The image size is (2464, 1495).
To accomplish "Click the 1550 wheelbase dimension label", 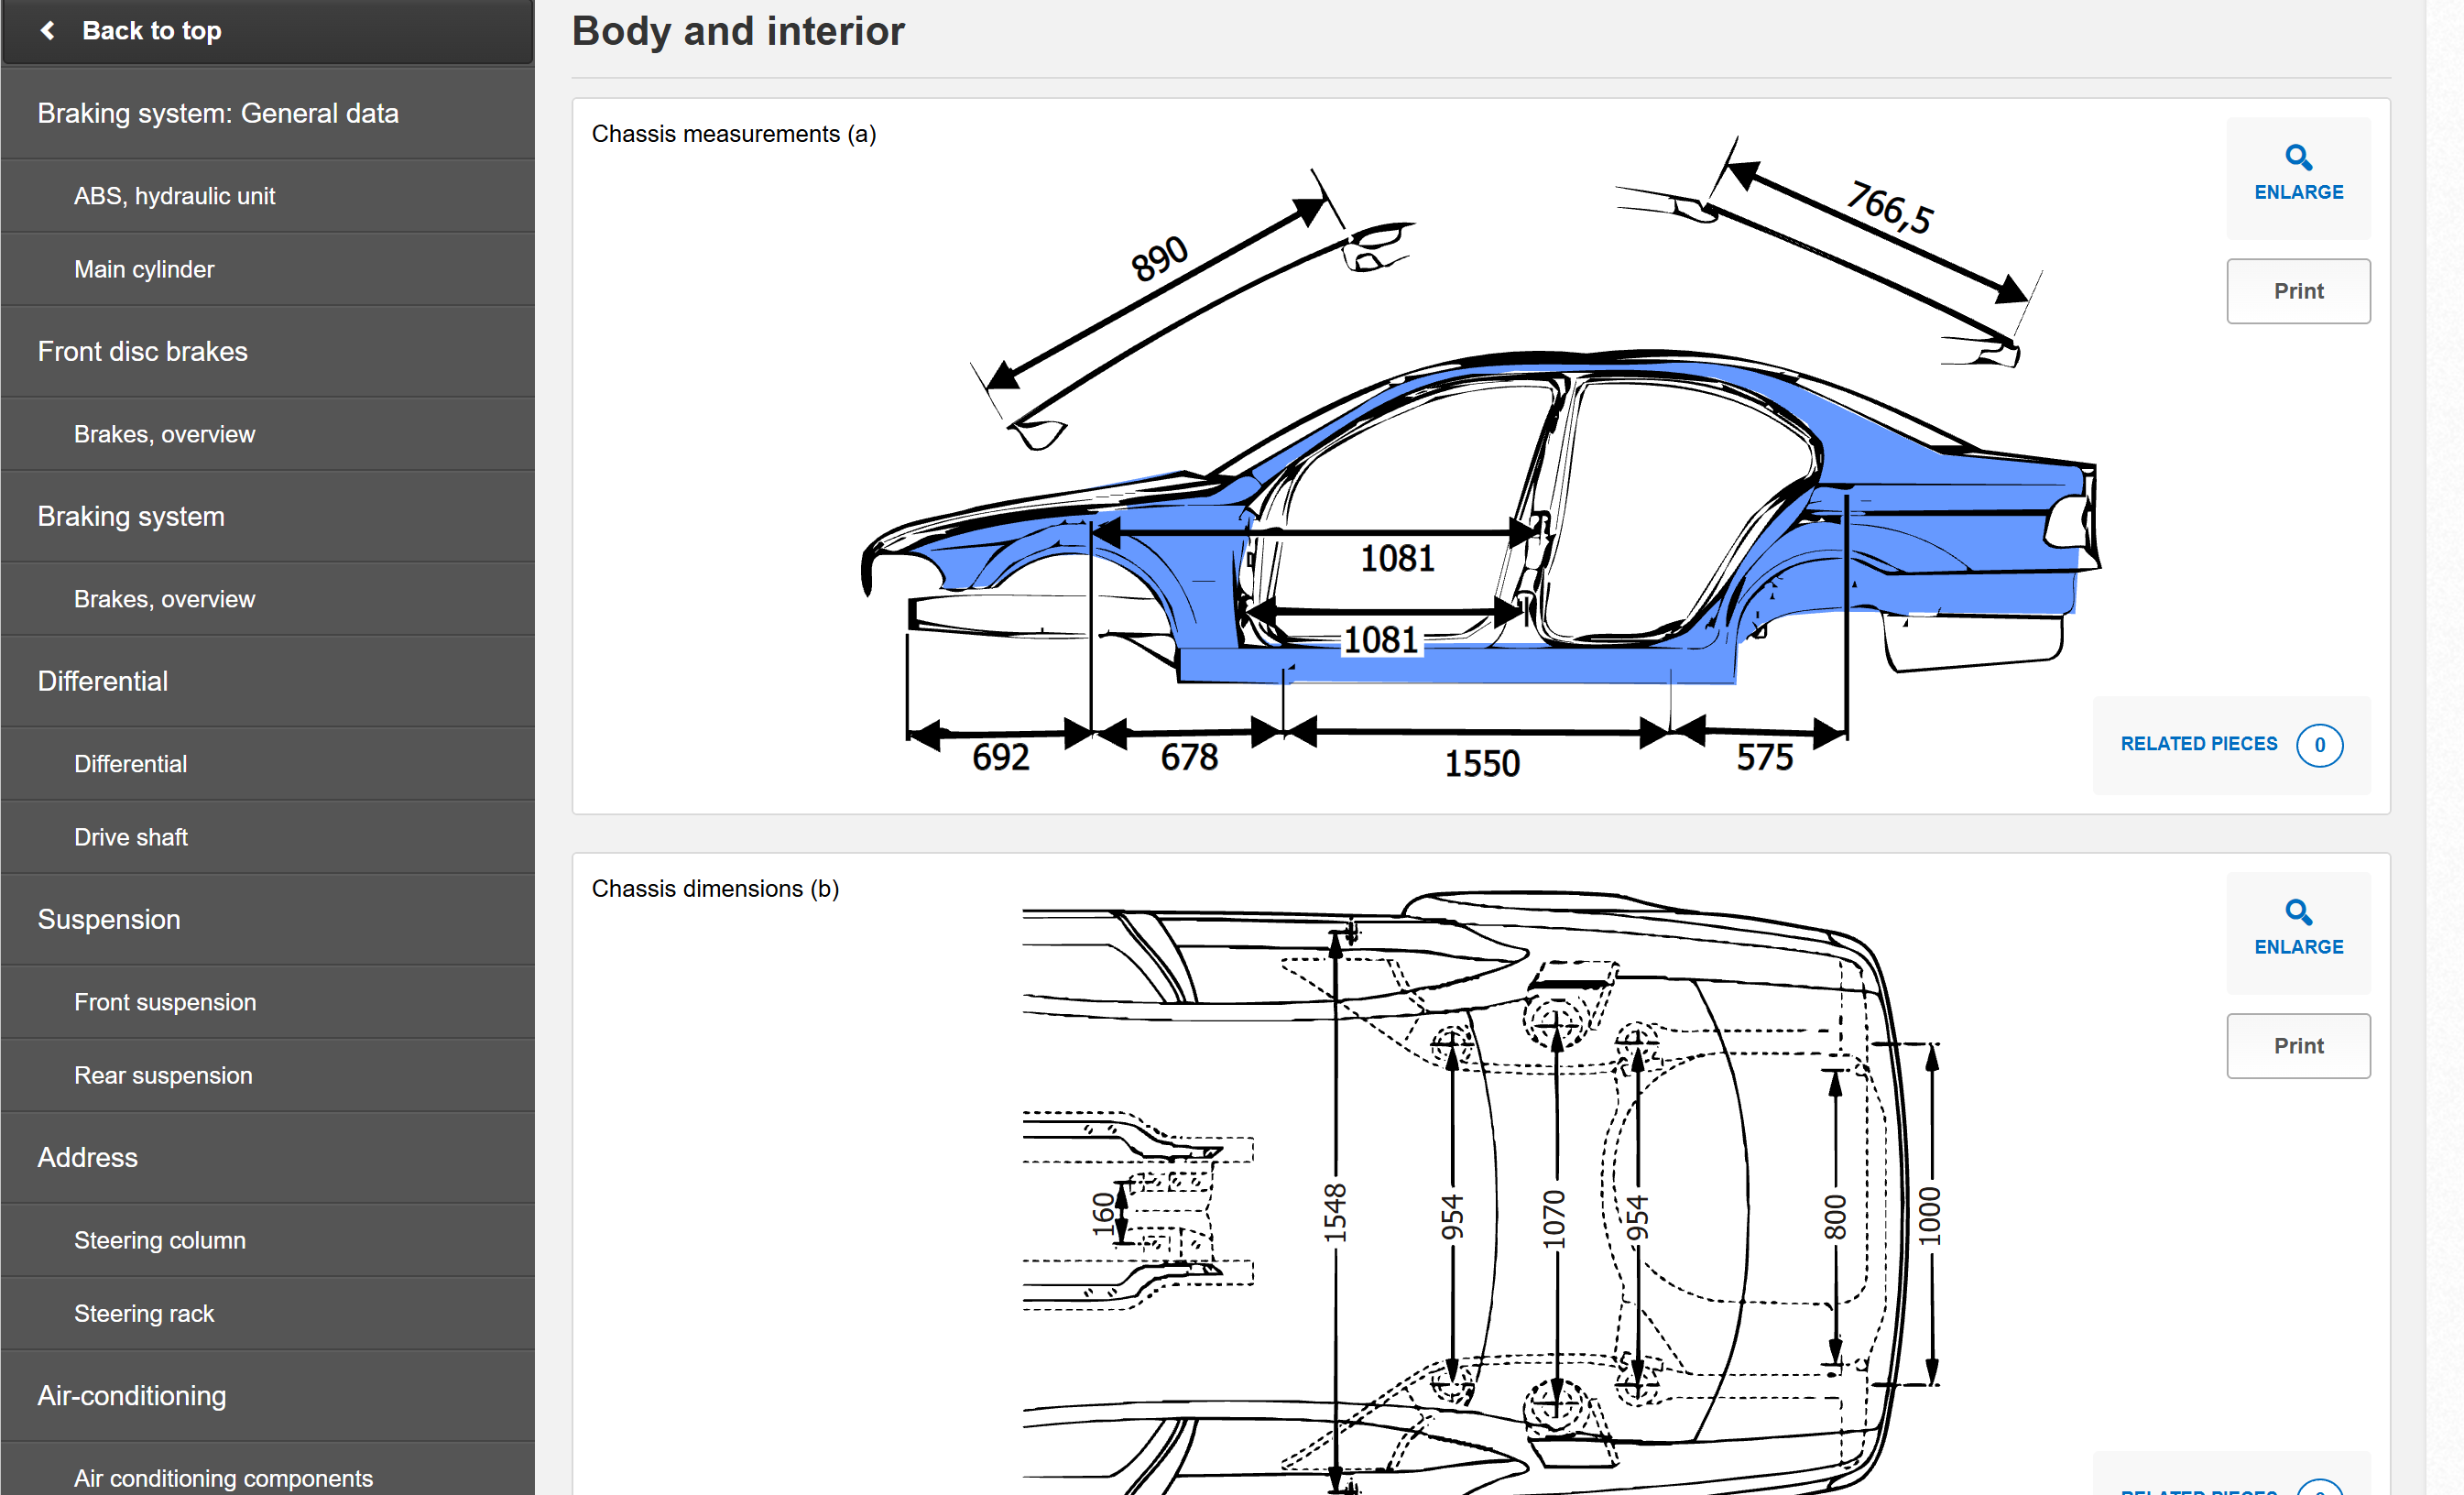I will [x=1482, y=763].
